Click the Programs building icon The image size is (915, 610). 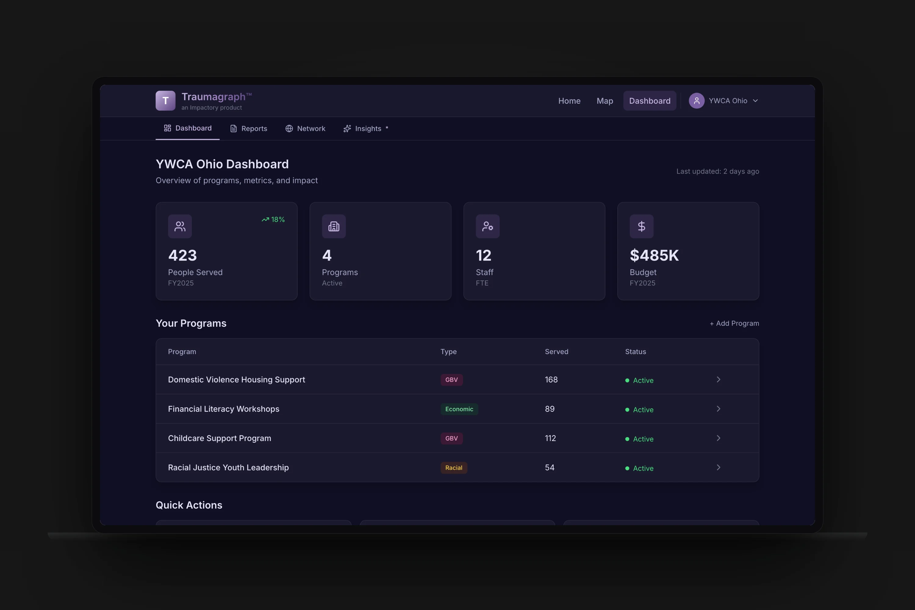click(x=334, y=226)
